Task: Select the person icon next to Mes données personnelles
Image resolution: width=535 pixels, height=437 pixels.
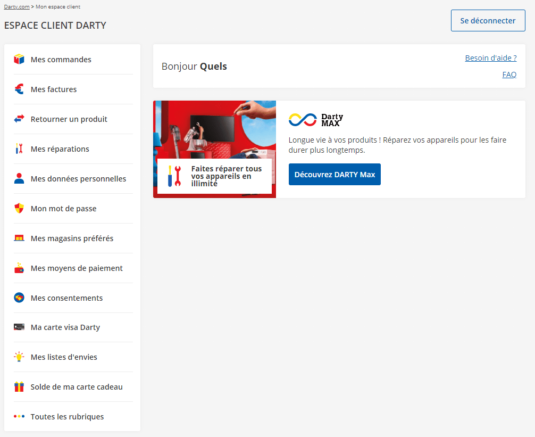Action: point(19,178)
